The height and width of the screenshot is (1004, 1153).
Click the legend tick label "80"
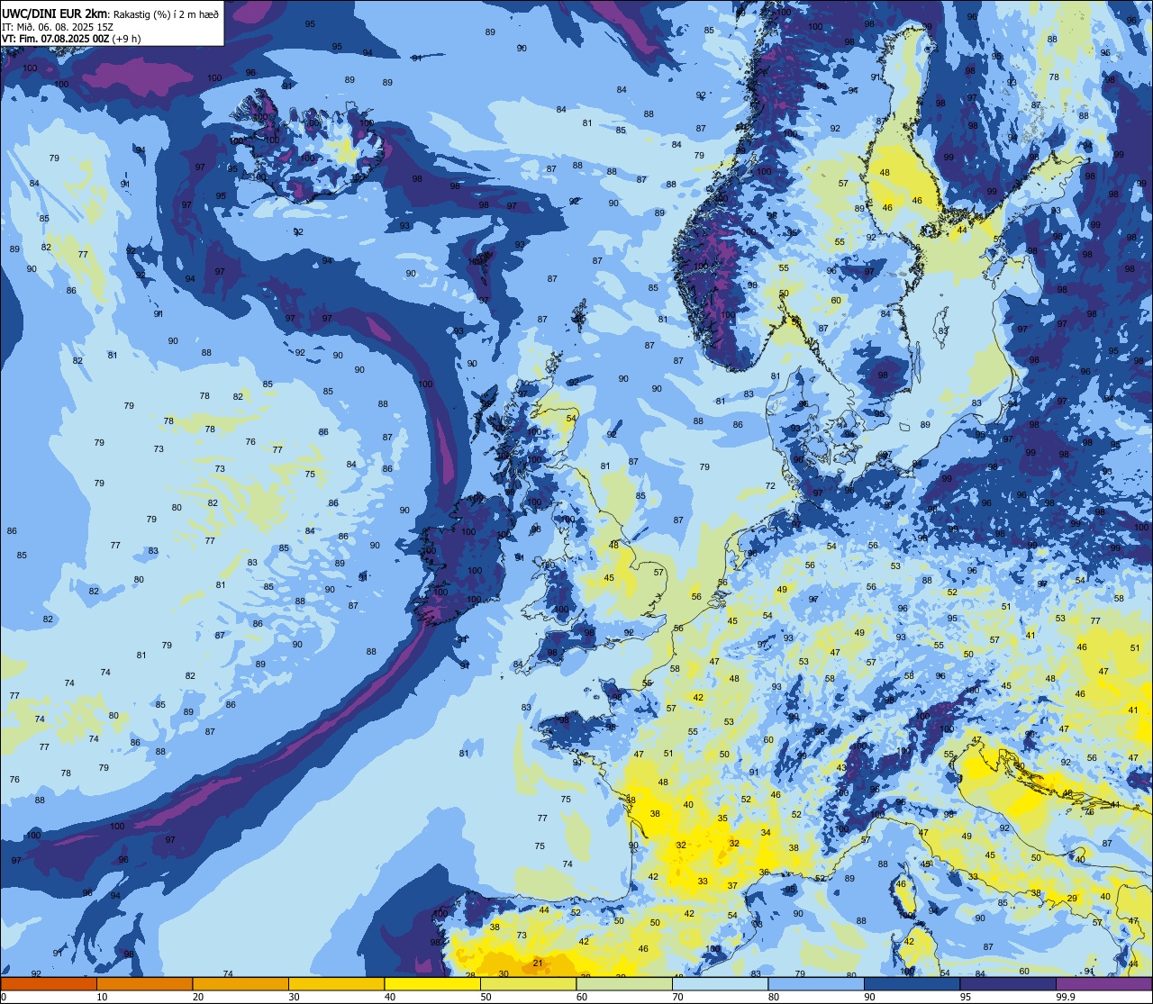(773, 997)
